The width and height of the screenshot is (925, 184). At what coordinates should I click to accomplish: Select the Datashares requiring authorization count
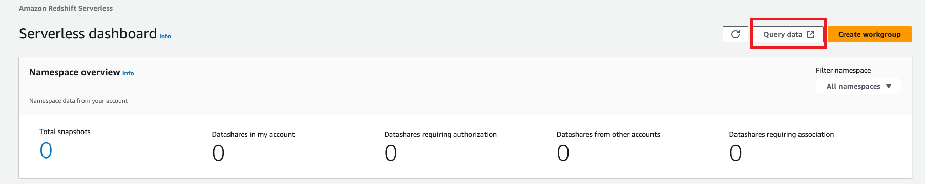tap(391, 153)
